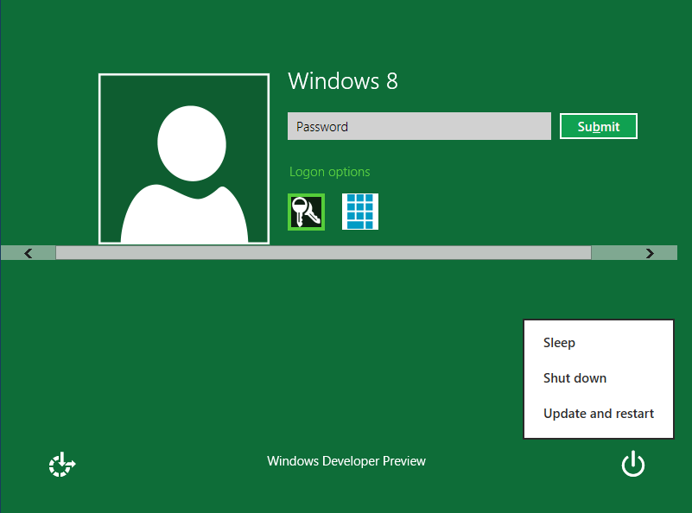Image resolution: width=692 pixels, height=513 pixels.
Task: Click the Submit button
Action: [x=599, y=126]
